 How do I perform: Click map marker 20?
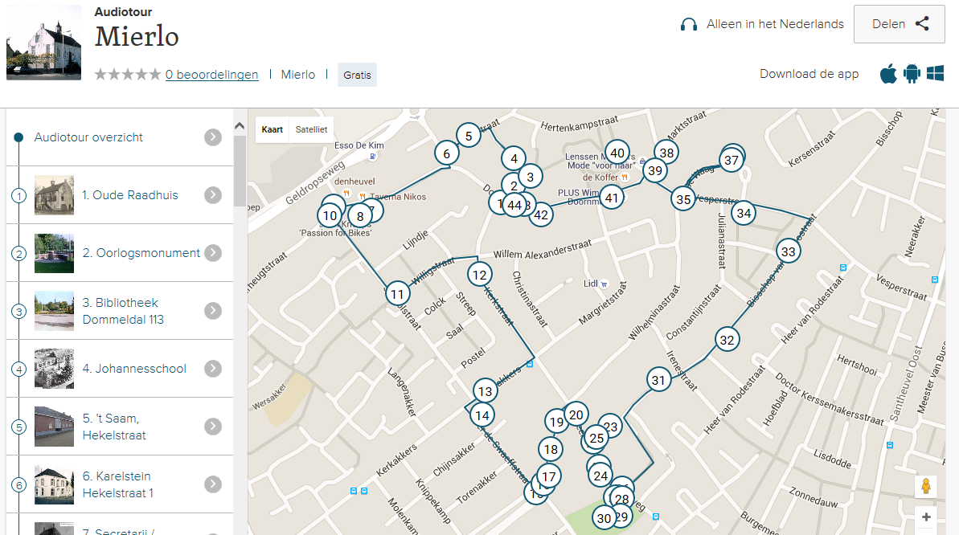coord(576,415)
